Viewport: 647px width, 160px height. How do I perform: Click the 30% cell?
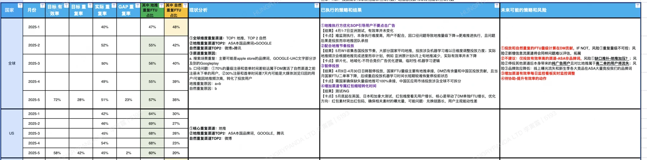pos(176,114)
